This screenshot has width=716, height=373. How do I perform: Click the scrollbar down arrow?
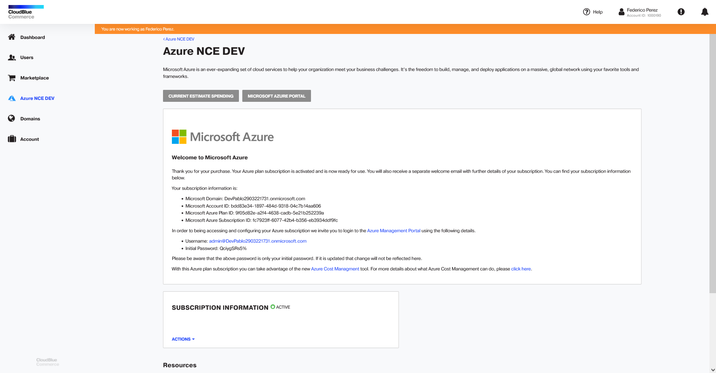tap(713, 370)
